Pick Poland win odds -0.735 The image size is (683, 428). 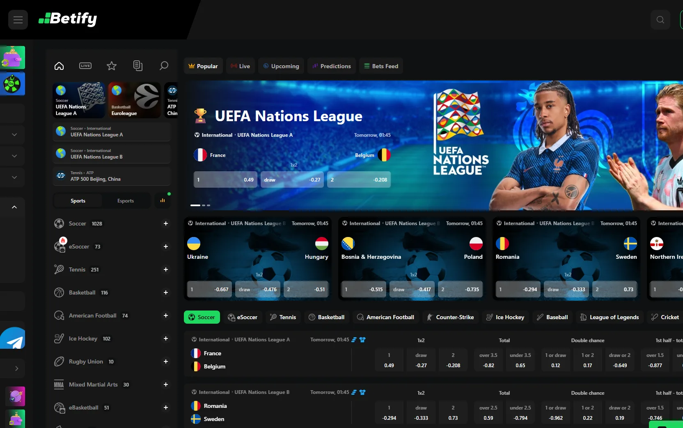tap(461, 289)
